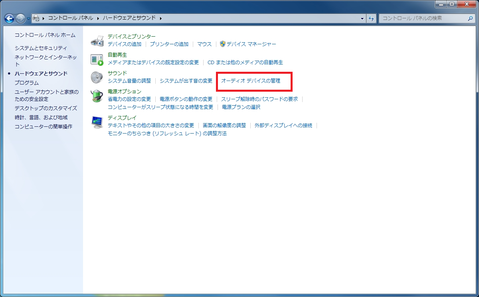479x297 pixels.
Task: Open システムとセキュリティ category in sidebar
Action: coord(41,48)
